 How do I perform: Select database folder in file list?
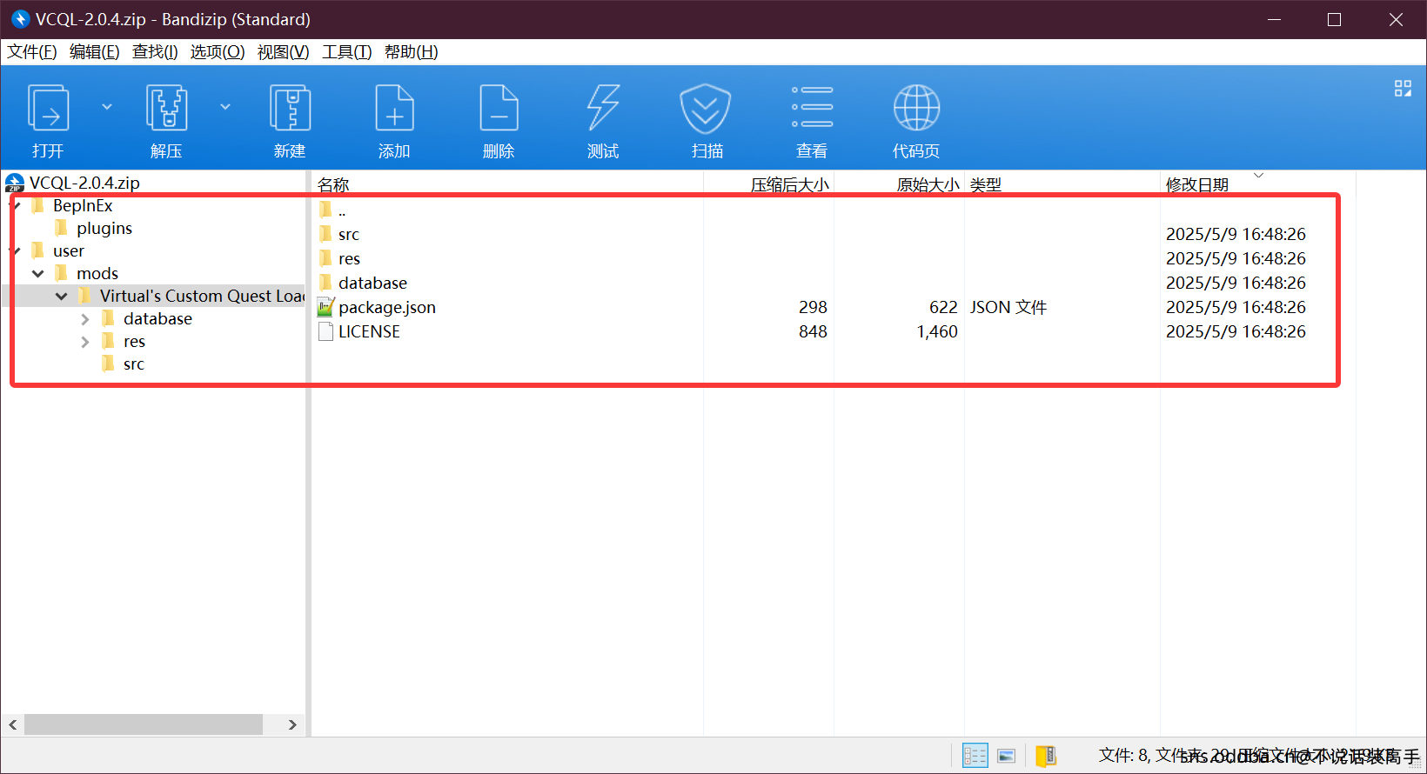coord(372,283)
